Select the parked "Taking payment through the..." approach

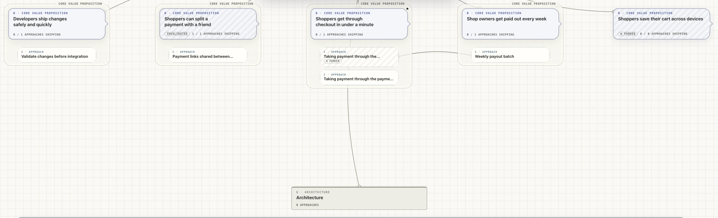coord(359,57)
